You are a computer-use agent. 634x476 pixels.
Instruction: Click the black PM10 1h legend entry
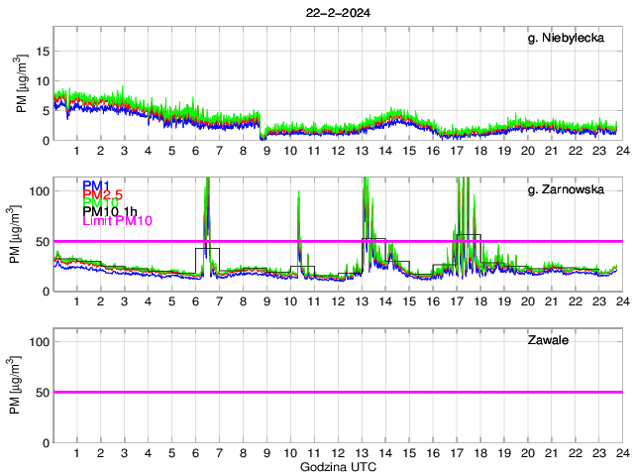[110, 211]
